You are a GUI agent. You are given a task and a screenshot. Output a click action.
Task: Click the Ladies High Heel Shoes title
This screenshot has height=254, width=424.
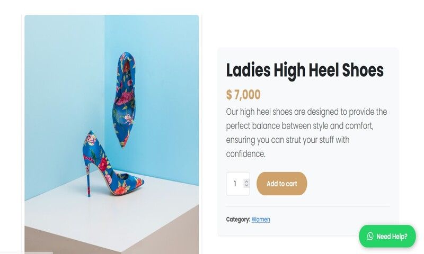point(304,70)
